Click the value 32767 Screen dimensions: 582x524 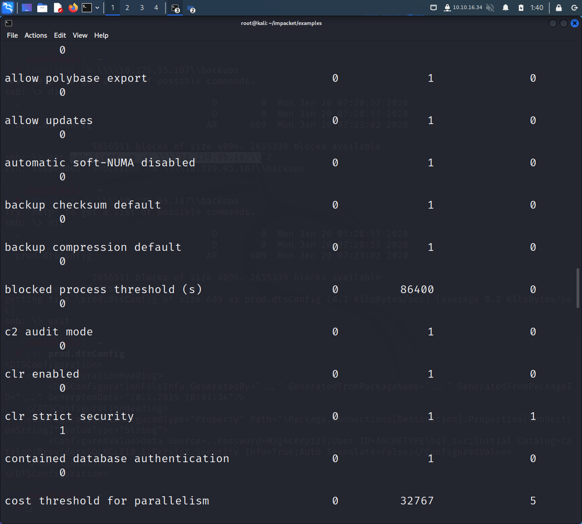417,501
